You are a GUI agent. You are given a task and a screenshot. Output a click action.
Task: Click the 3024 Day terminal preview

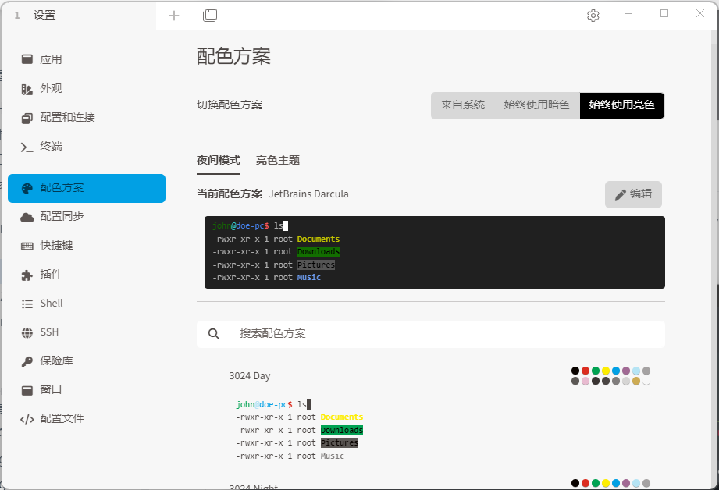tap(300, 430)
